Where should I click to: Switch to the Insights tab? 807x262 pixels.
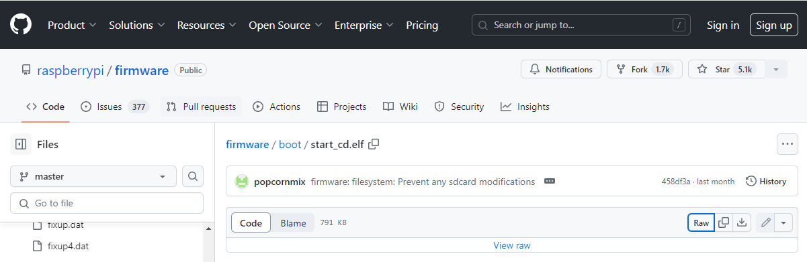click(x=525, y=107)
